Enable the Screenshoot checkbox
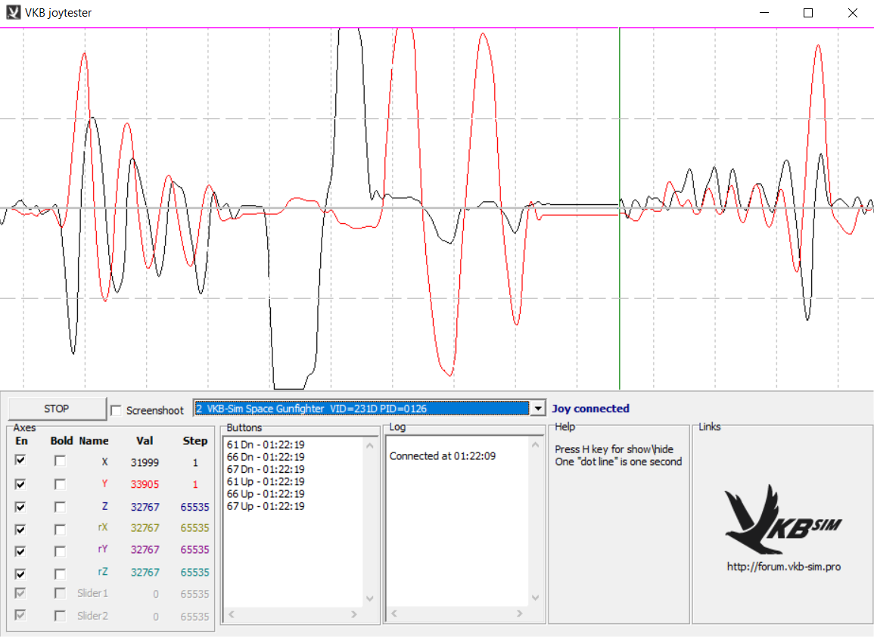Image resolution: width=874 pixels, height=637 pixels. pos(116,410)
